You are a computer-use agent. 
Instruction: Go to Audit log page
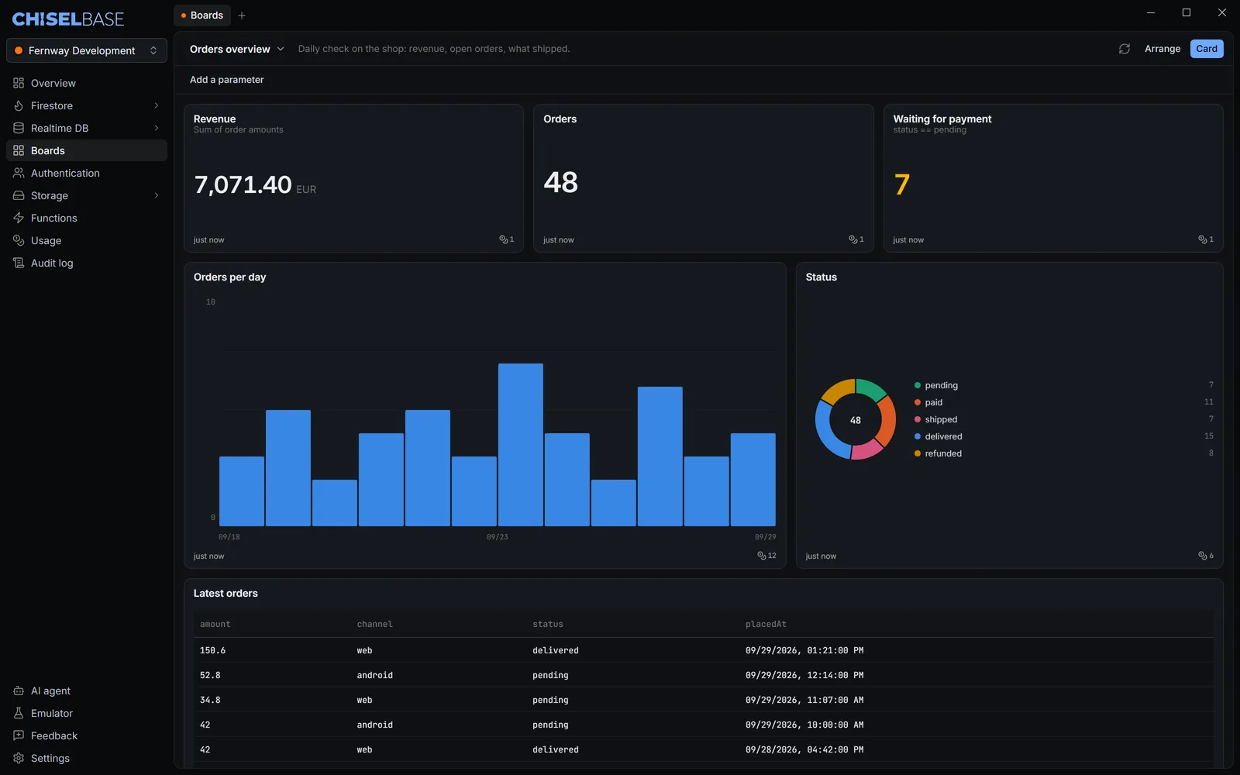pos(87,263)
